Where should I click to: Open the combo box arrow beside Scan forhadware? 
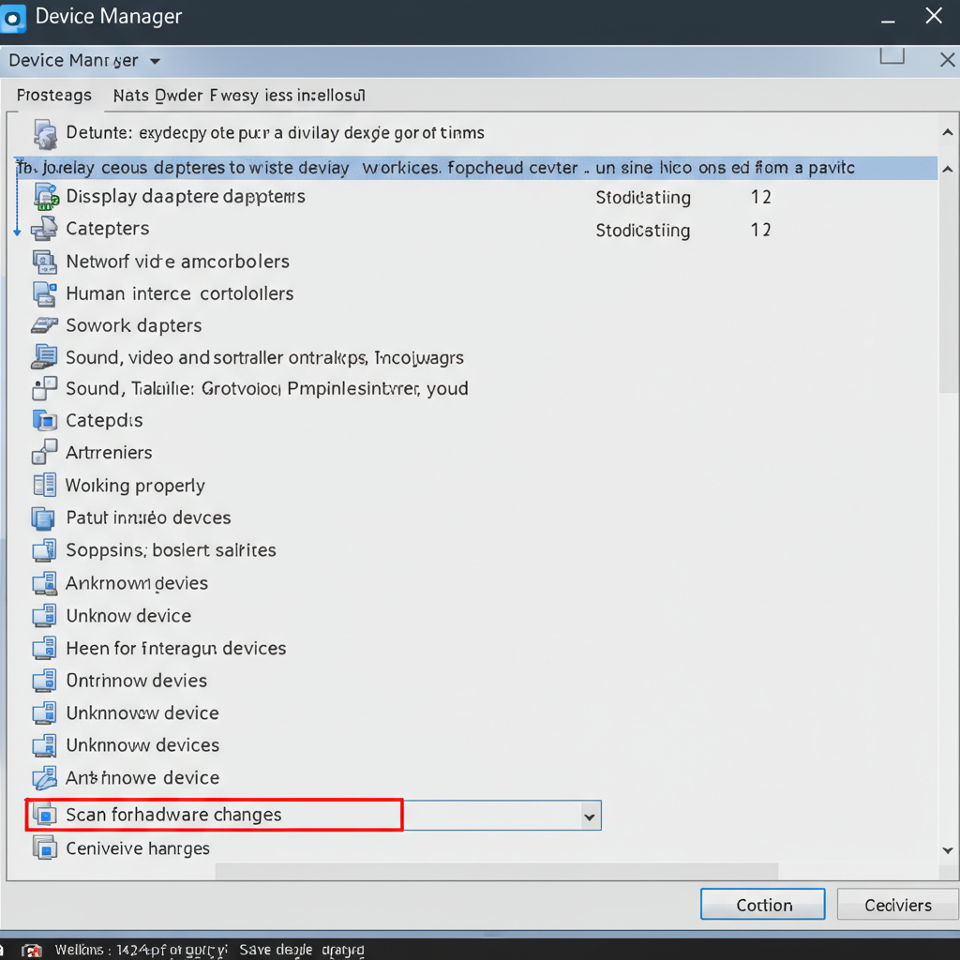pos(590,817)
